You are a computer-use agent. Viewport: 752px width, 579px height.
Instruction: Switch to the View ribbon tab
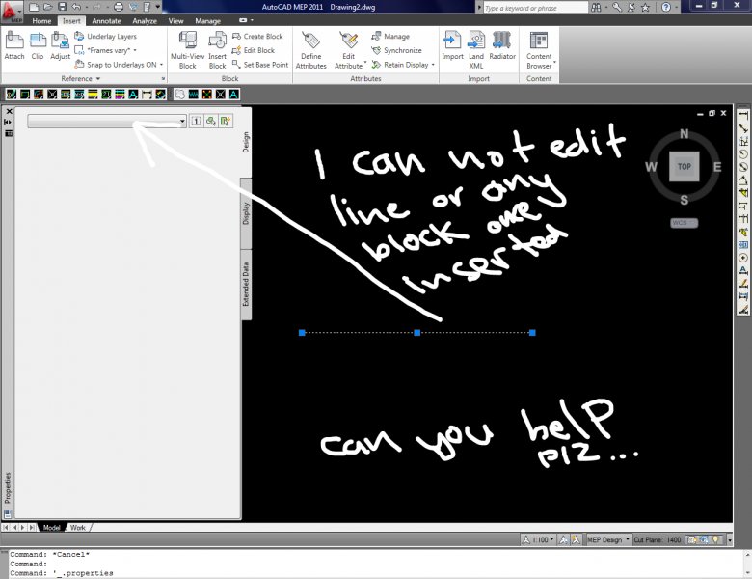pos(175,21)
